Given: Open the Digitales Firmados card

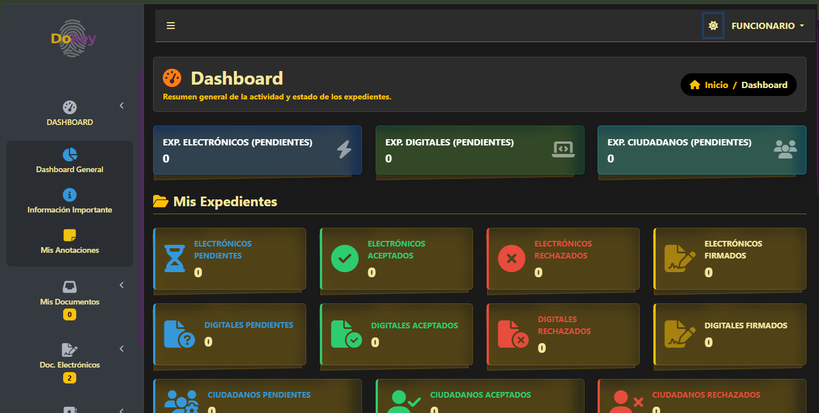Looking at the screenshot, I should [x=730, y=334].
